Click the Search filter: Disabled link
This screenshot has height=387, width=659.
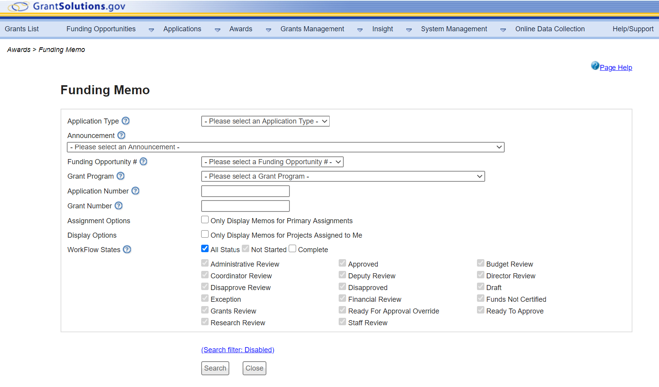238,350
